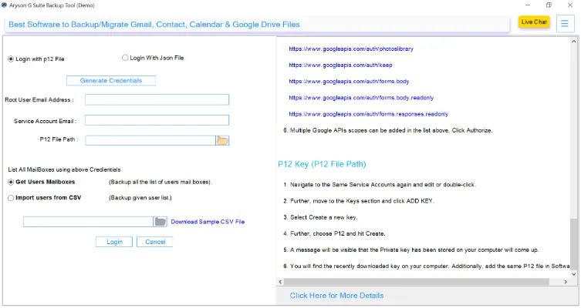Viewport: 581px width, 308px height.
Task: Select Login With Json File option
Action: pyautogui.click(x=153, y=58)
